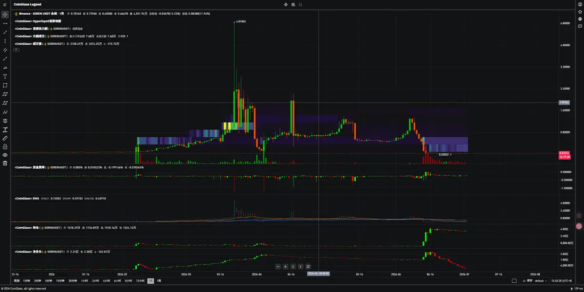584x292 pixels.
Task: Toggle fullscreen square icon in bottom bar
Action: pos(514,281)
